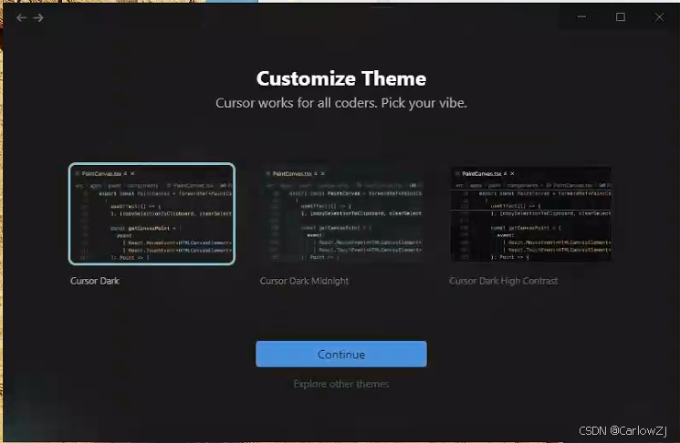The height and width of the screenshot is (443, 680).
Task: Click the Cursor Dark Midnight label
Action: (x=305, y=281)
